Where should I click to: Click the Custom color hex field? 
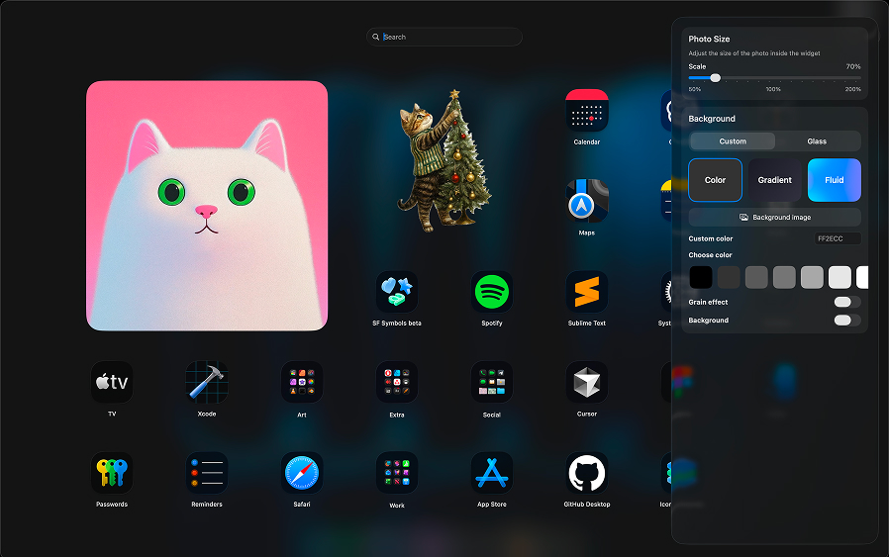tap(838, 238)
